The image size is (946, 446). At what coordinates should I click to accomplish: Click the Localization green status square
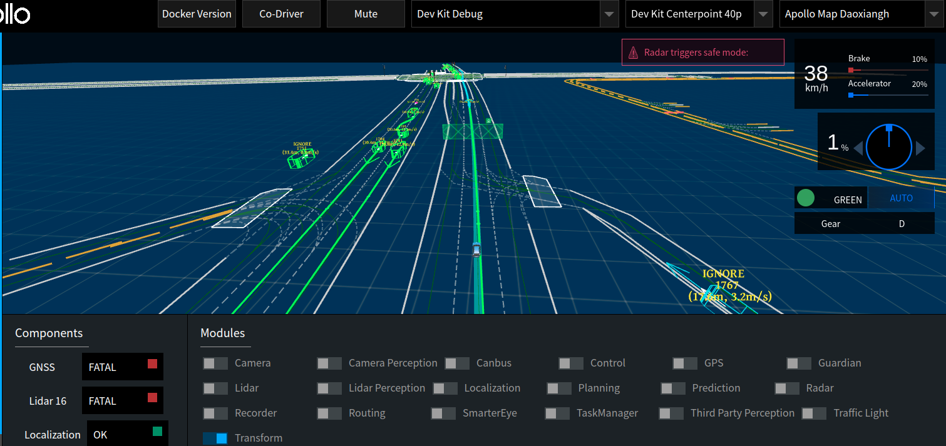point(157,432)
